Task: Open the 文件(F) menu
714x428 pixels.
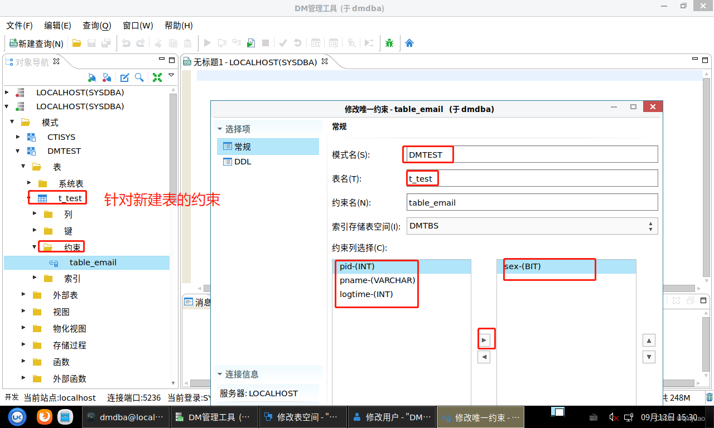Action: [20, 26]
